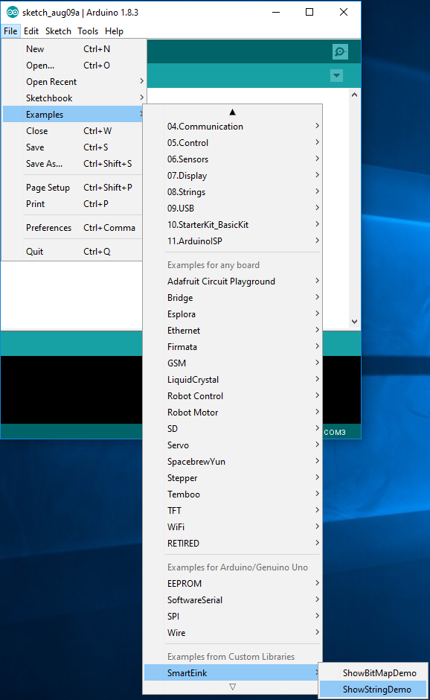Open the Sketch menu

58,31
